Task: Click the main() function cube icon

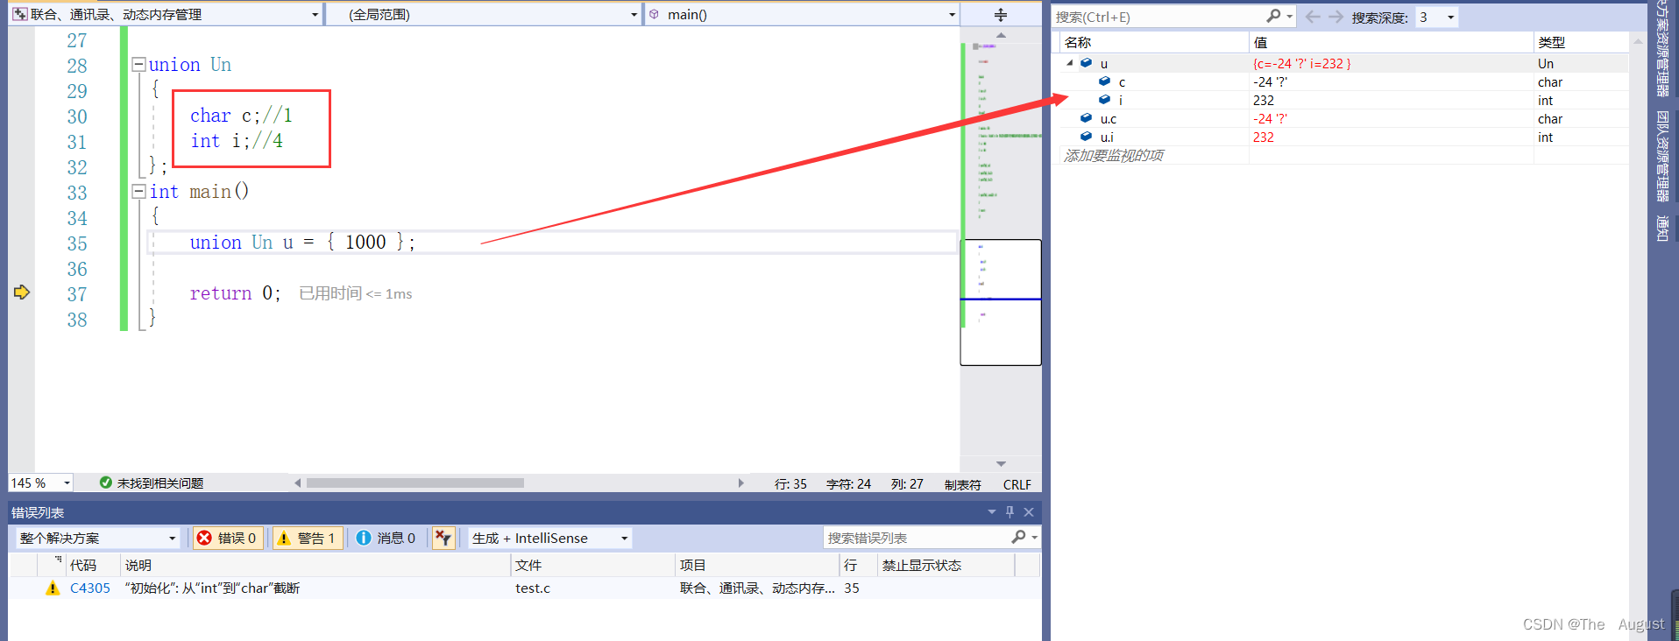Action: (x=654, y=14)
